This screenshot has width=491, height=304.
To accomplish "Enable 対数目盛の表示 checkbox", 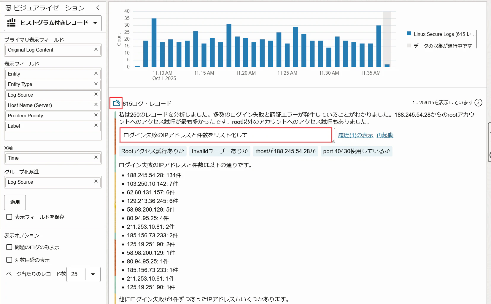I will click(x=9, y=260).
